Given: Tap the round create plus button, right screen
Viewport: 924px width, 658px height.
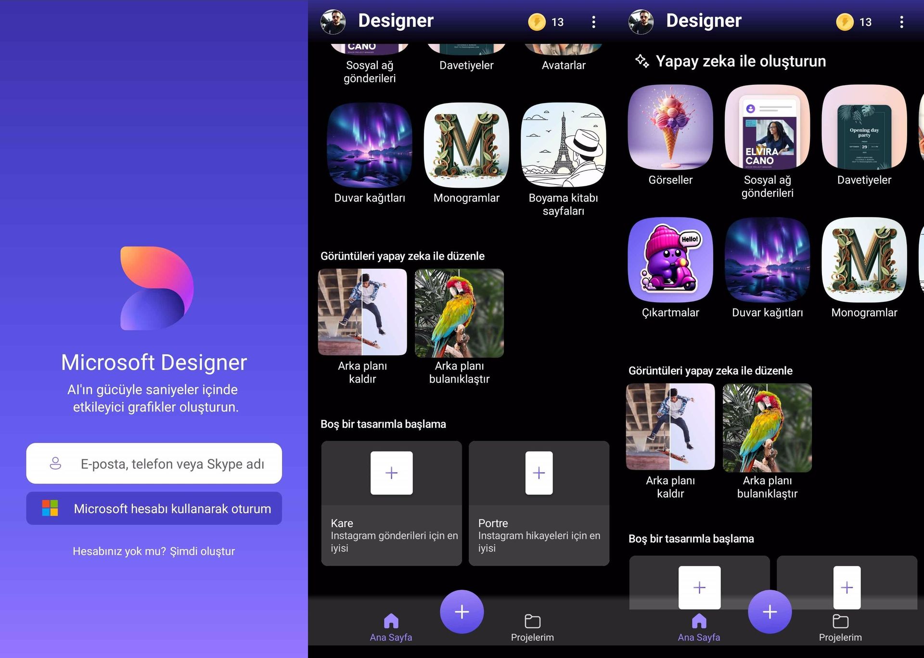Looking at the screenshot, I should point(770,612).
